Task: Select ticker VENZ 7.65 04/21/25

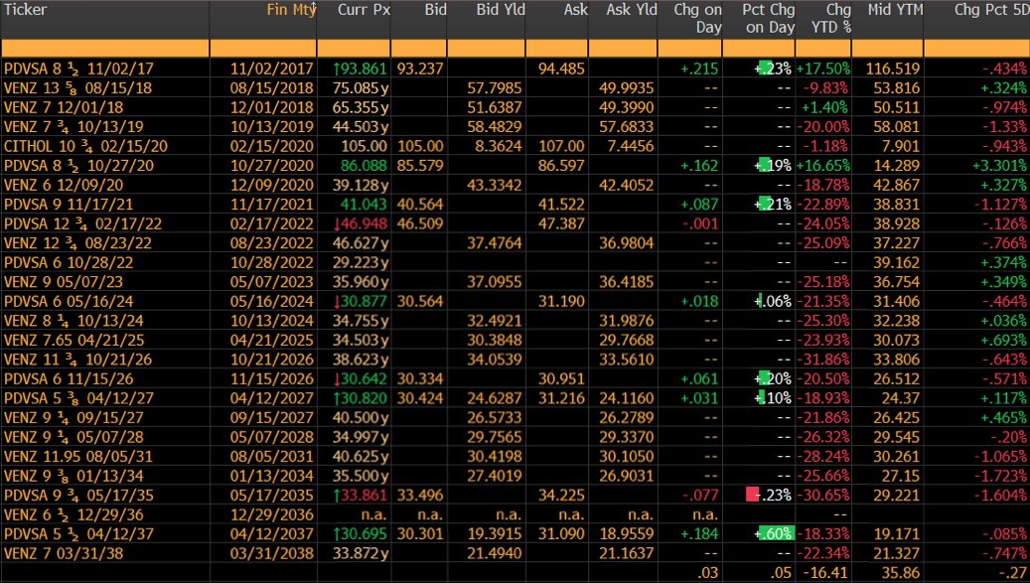Action: point(74,340)
